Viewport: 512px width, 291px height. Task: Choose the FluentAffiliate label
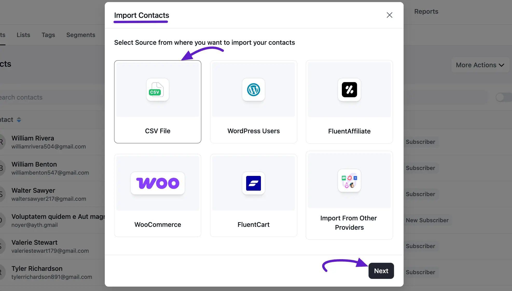click(x=349, y=131)
